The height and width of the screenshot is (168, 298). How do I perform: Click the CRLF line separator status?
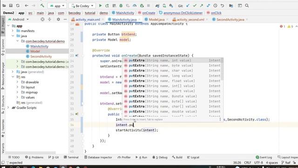pos(248,163)
